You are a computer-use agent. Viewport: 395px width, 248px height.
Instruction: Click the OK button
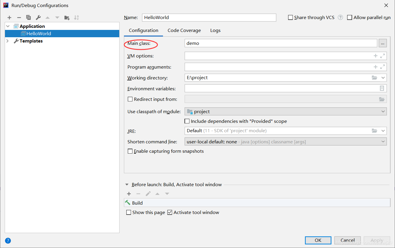coord(318,240)
